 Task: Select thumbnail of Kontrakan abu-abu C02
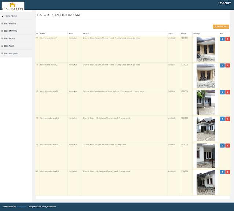[x=206, y=182]
